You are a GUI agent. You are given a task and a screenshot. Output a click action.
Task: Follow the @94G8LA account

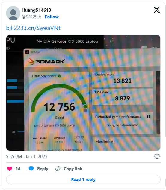pos(52,17)
